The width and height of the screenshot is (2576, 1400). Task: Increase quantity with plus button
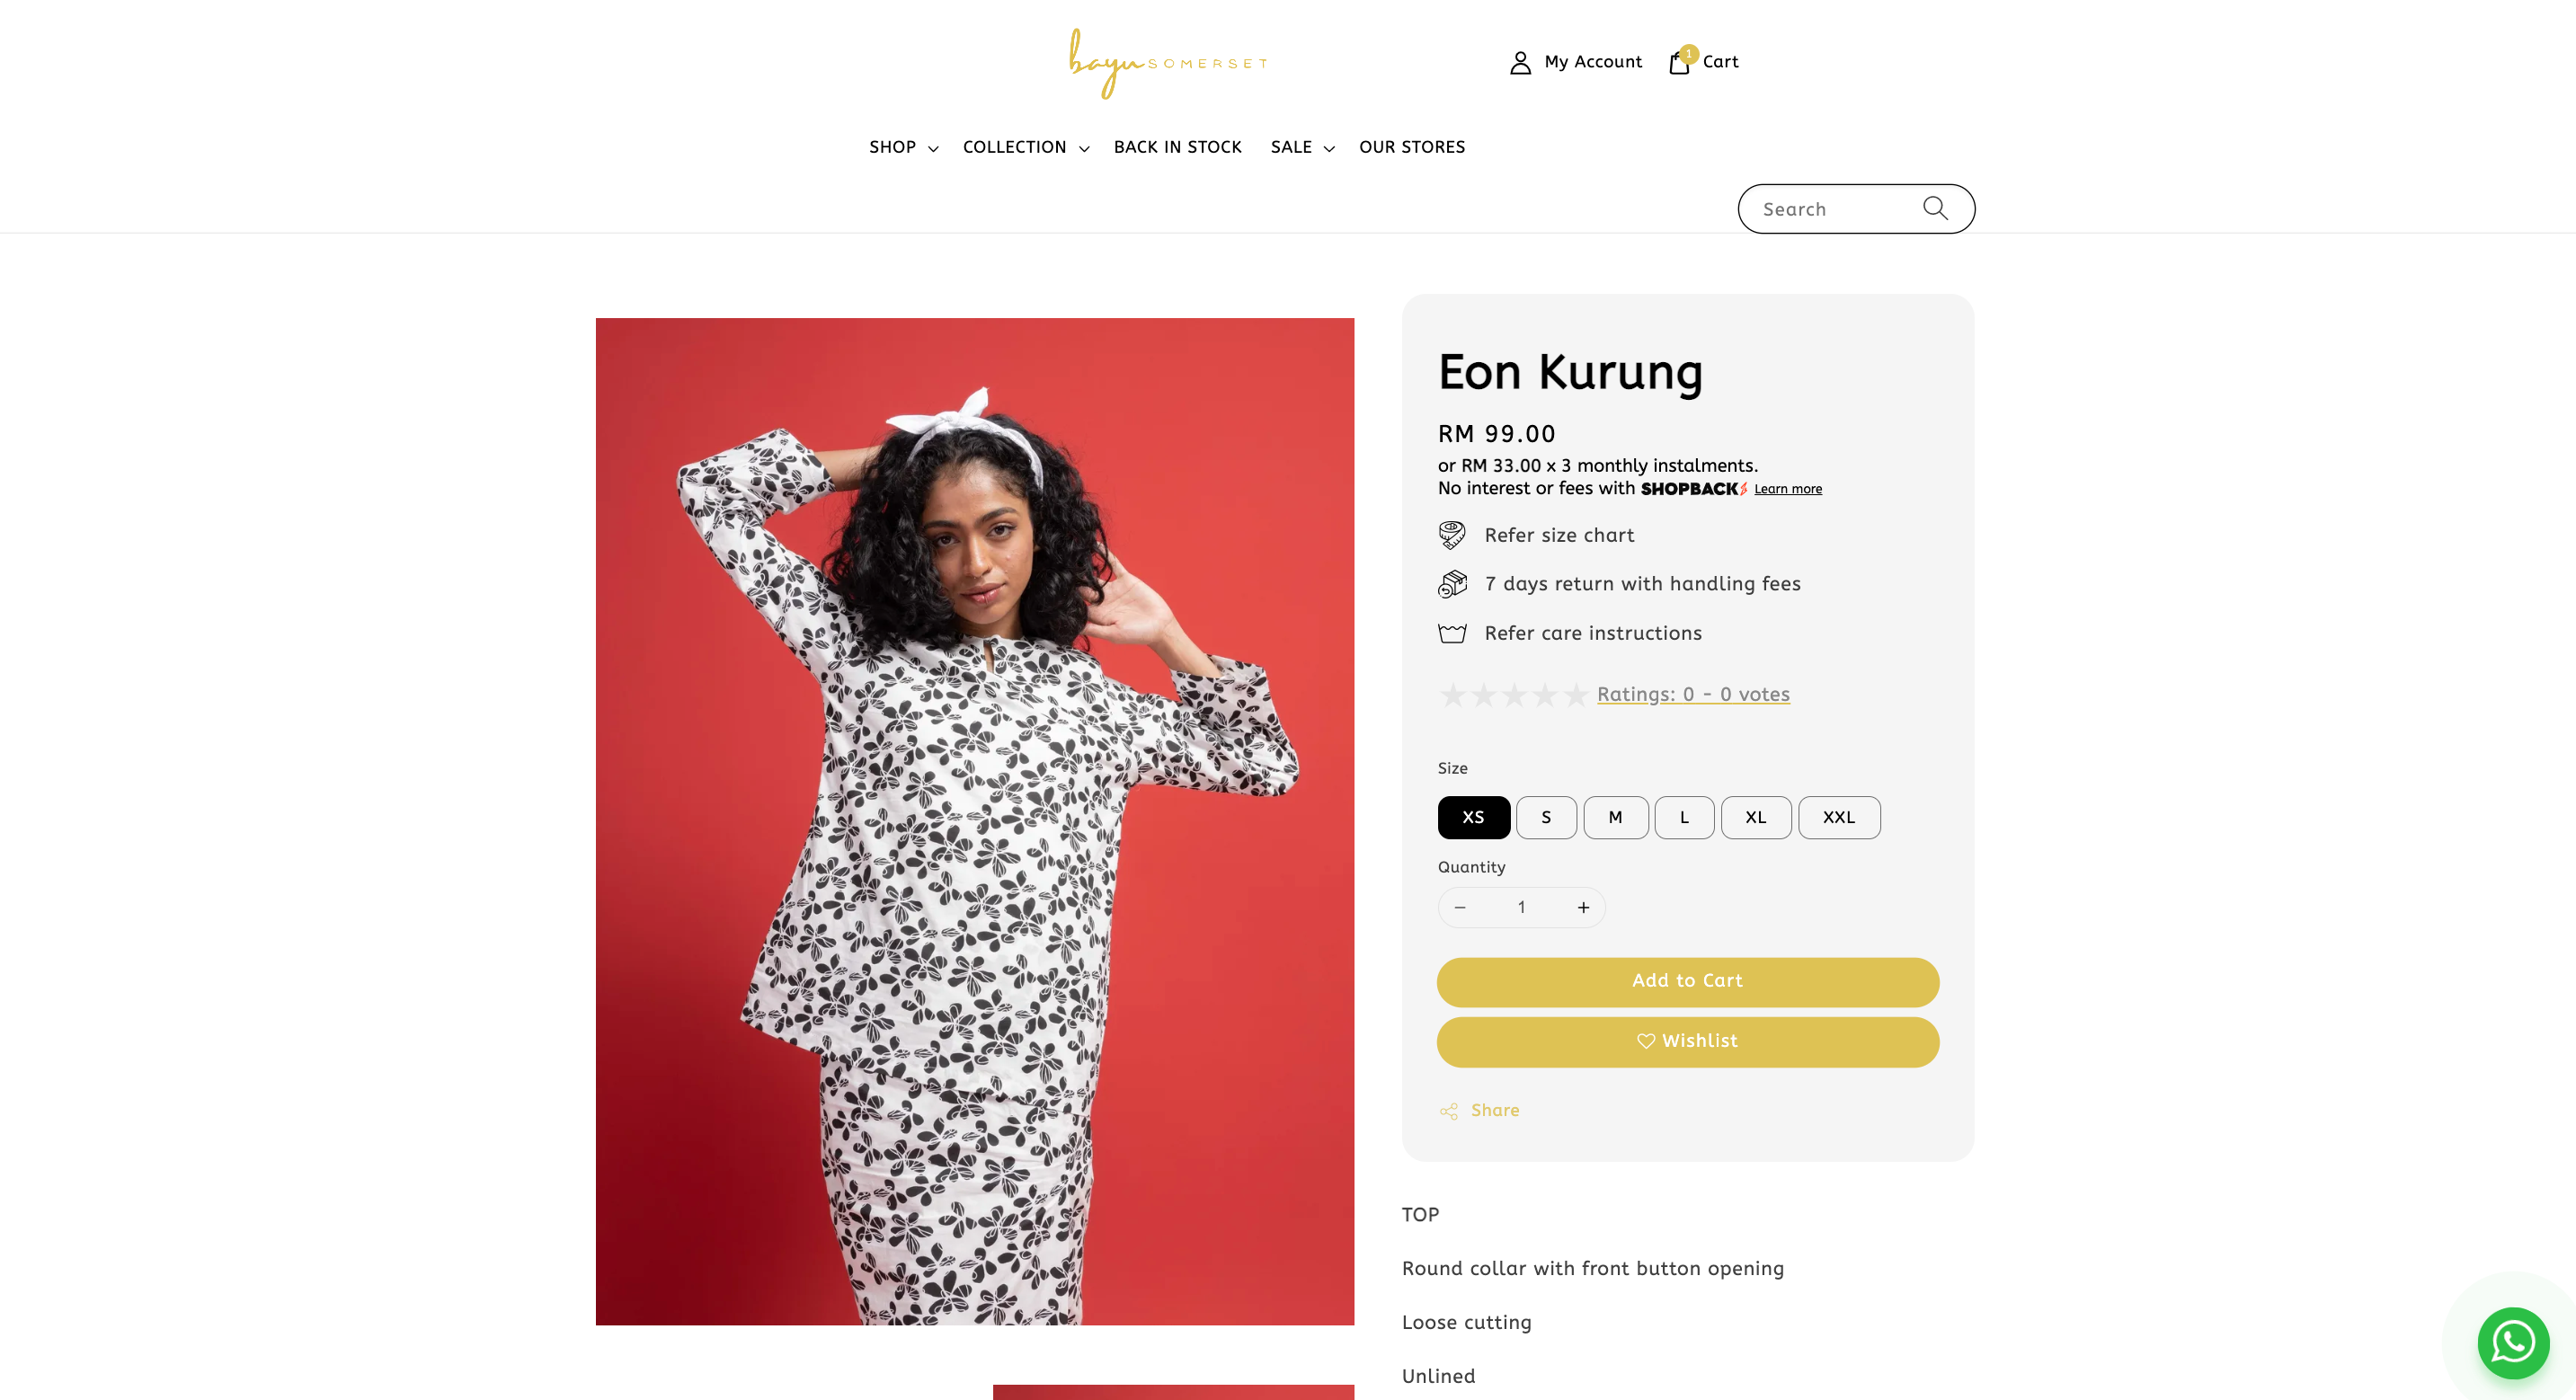pos(1583,907)
